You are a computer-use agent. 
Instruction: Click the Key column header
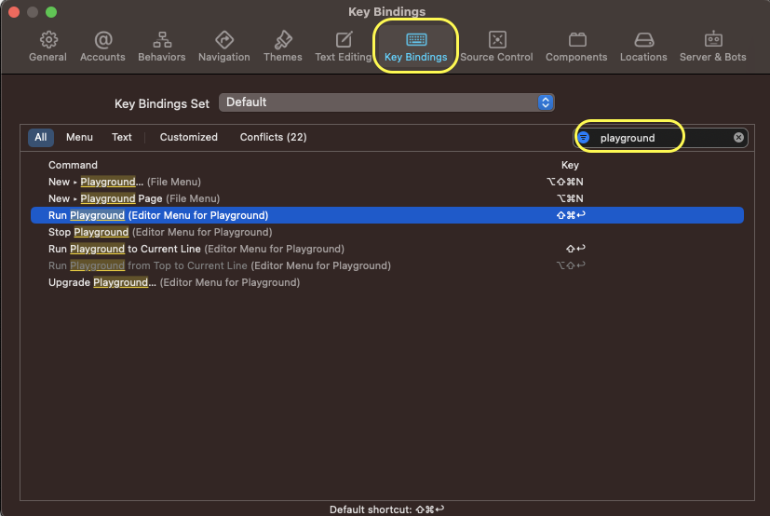570,165
